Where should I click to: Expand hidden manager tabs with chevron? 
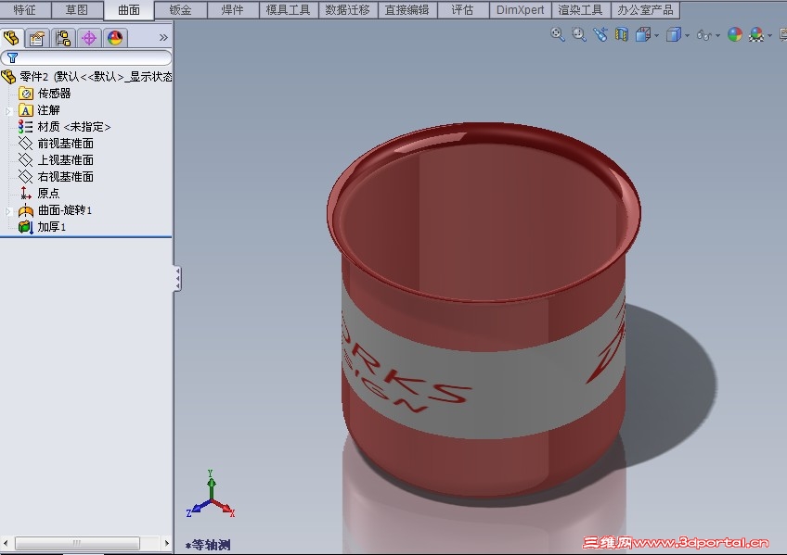(163, 38)
